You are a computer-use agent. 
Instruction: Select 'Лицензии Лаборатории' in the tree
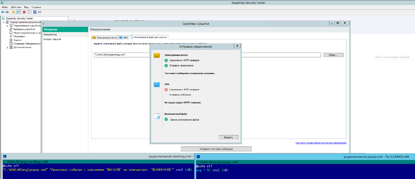pyautogui.click(x=27, y=44)
